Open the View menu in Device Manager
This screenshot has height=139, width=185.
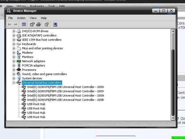33,18
